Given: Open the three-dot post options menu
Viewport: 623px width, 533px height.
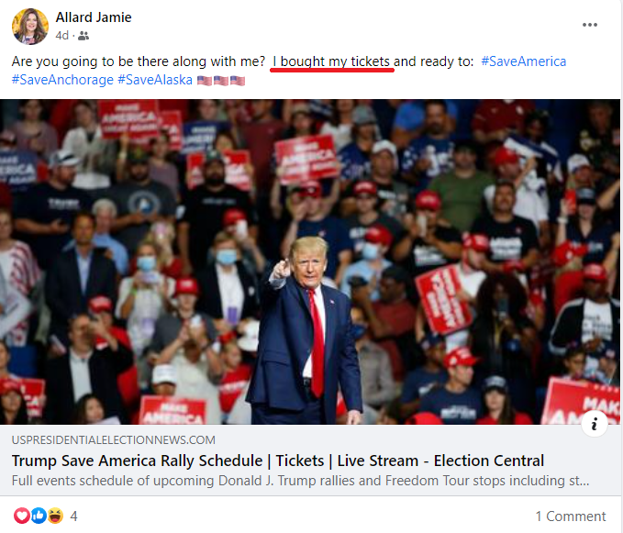Looking at the screenshot, I should click(x=590, y=25).
